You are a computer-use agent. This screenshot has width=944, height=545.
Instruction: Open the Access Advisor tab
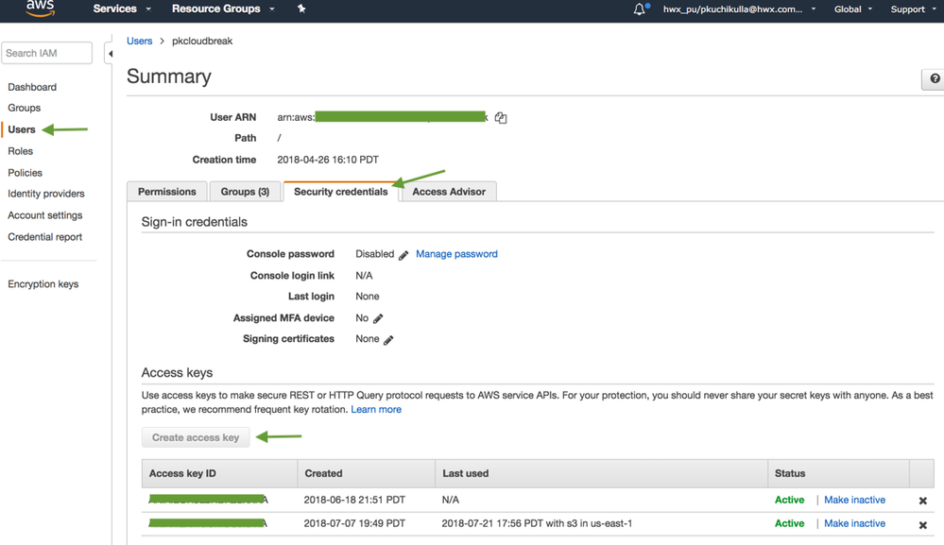449,192
